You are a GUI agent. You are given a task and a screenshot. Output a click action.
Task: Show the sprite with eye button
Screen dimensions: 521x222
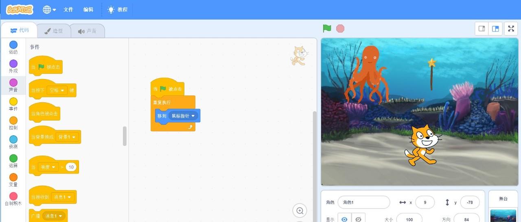344,218
